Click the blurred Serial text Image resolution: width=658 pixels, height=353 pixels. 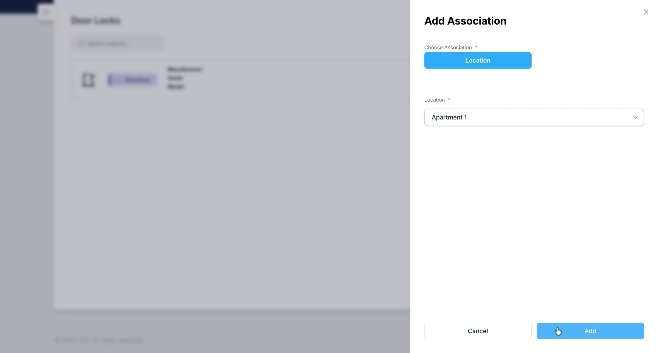pos(175,78)
